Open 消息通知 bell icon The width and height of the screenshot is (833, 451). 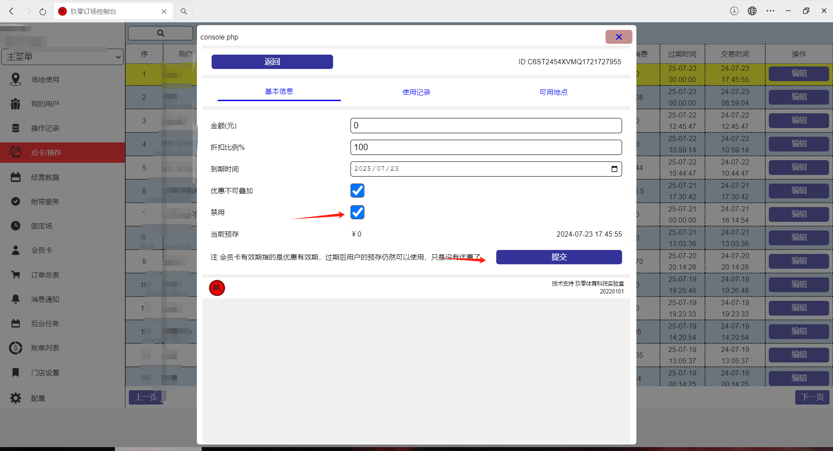(16, 299)
